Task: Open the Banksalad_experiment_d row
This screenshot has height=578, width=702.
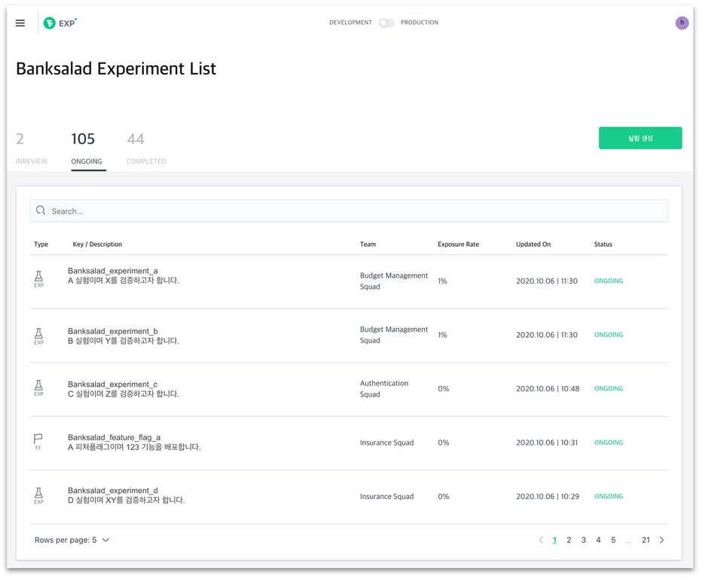Action: click(113, 491)
